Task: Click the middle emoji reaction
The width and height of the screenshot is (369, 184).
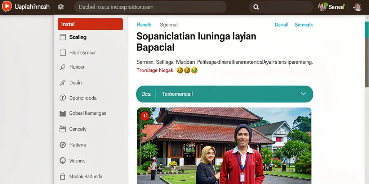Action: [x=187, y=70]
